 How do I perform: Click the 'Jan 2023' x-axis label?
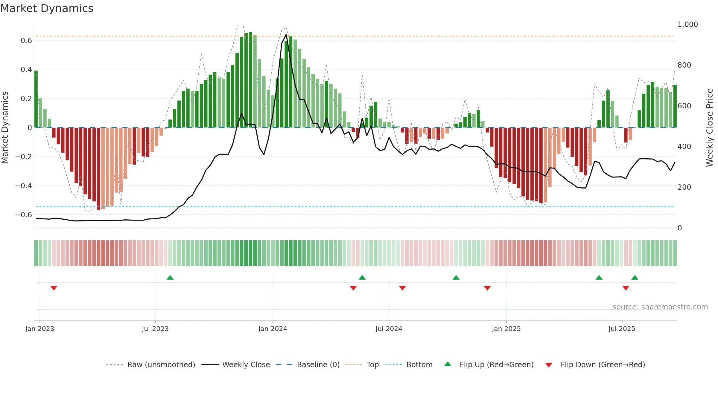(x=40, y=329)
